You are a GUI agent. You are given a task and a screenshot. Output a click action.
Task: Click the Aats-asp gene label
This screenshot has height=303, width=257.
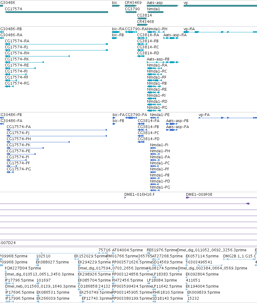[x=155, y=3]
